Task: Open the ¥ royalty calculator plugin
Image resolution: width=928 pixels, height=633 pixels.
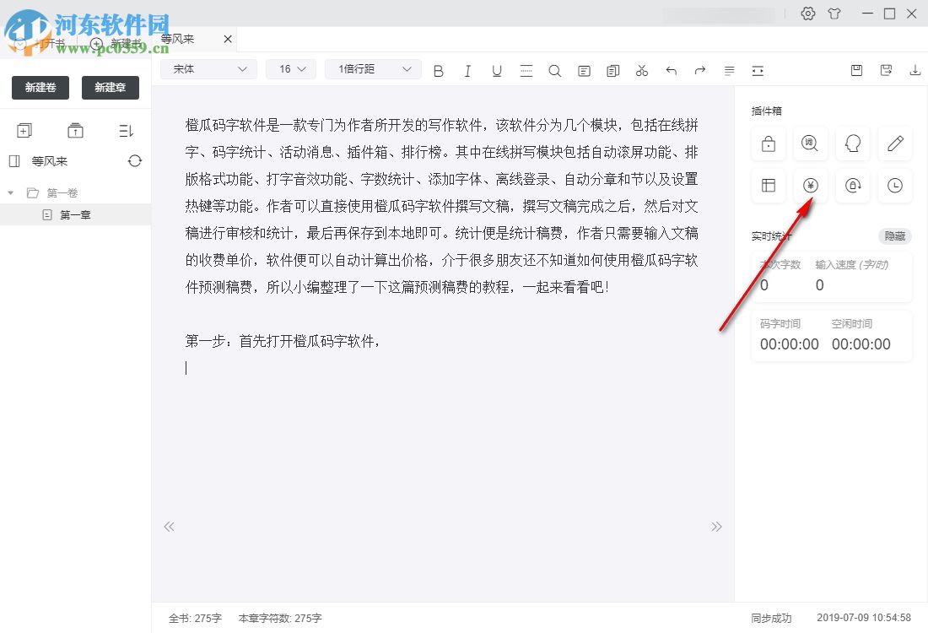Action: tap(810, 186)
